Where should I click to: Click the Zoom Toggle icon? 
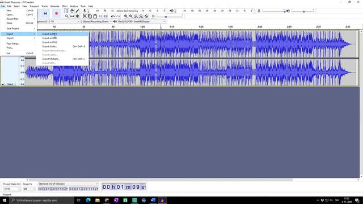[146, 16]
